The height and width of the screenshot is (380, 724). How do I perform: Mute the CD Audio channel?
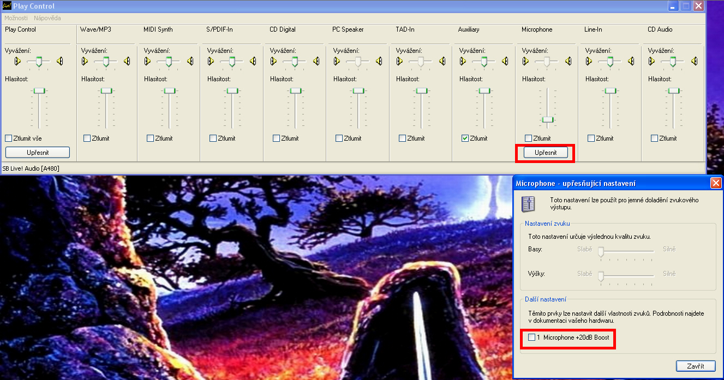click(654, 138)
